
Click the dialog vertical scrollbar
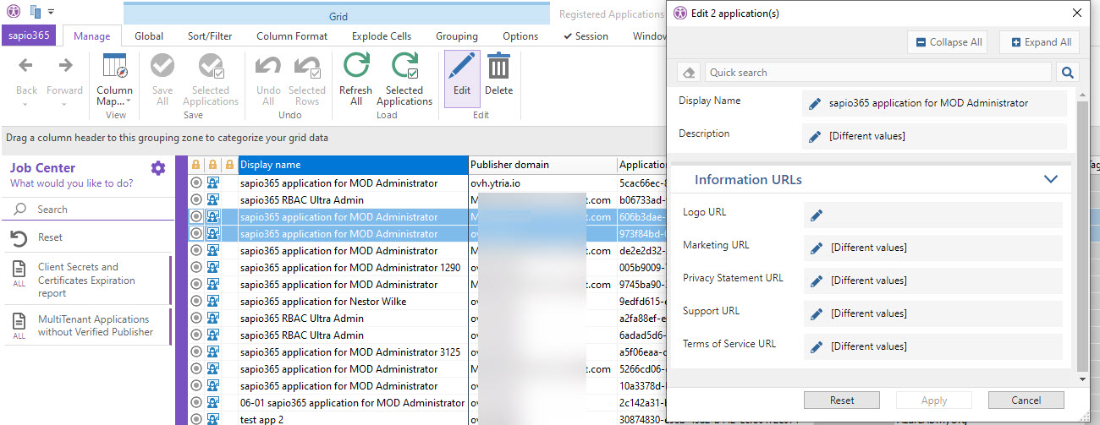[1083, 234]
